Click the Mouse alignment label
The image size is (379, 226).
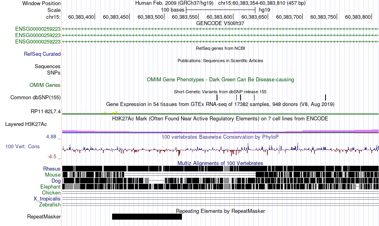(53, 175)
